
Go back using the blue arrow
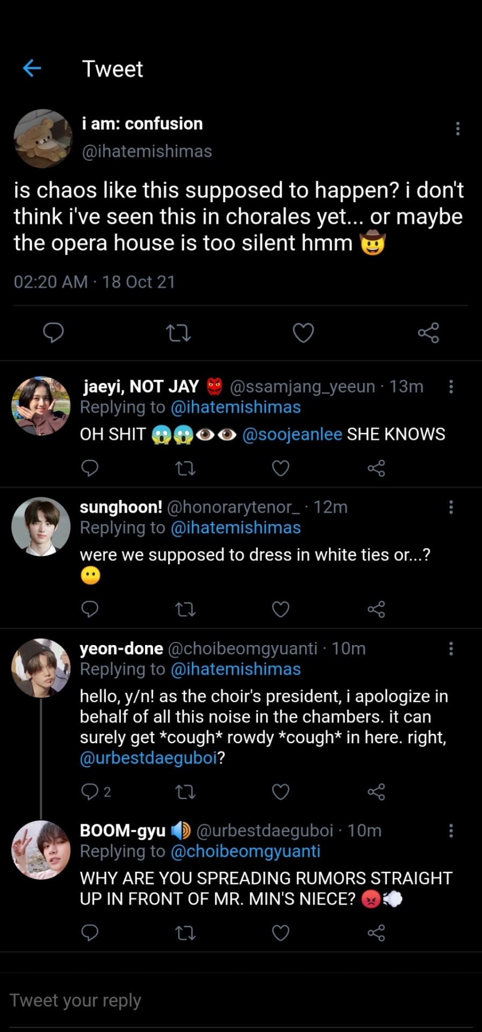(x=32, y=68)
